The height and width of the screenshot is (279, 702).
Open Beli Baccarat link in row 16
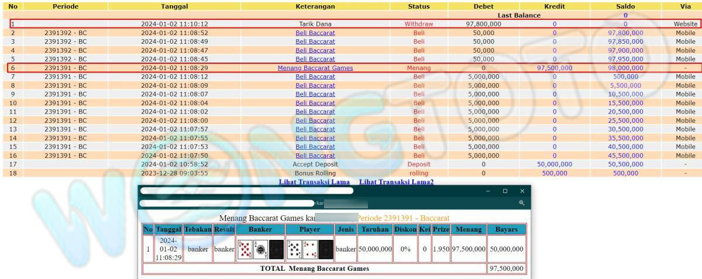[x=315, y=156]
